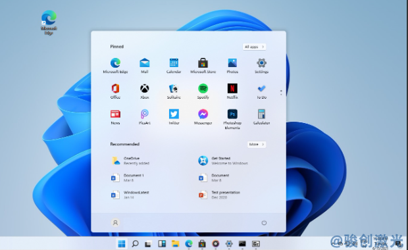
Task: Open Microsoft Edge from pinned apps
Action: (115, 66)
